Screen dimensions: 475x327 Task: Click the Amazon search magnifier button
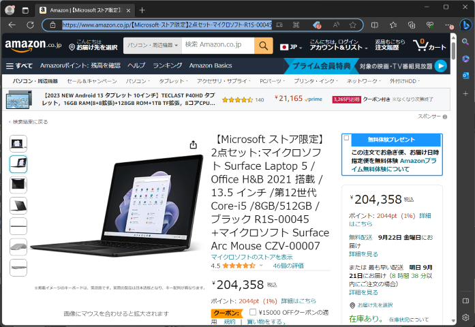tap(263, 46)
